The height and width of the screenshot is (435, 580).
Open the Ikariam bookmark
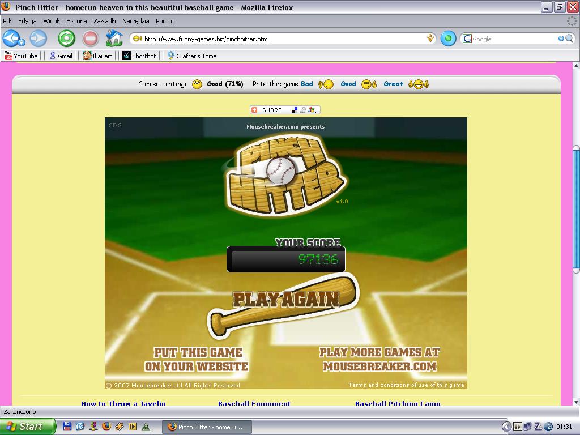click(x=97, y=56)
